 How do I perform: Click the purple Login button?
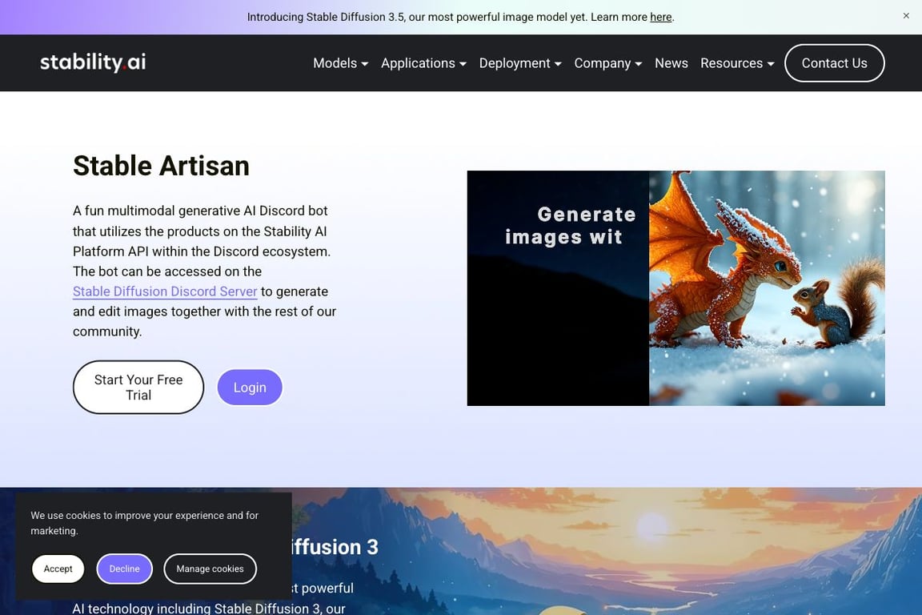tap(250, 388)
